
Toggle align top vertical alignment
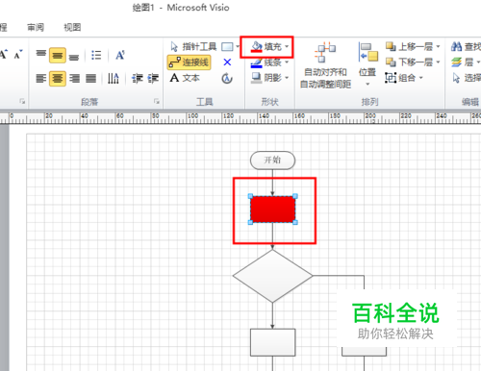(x=41, y=55)
